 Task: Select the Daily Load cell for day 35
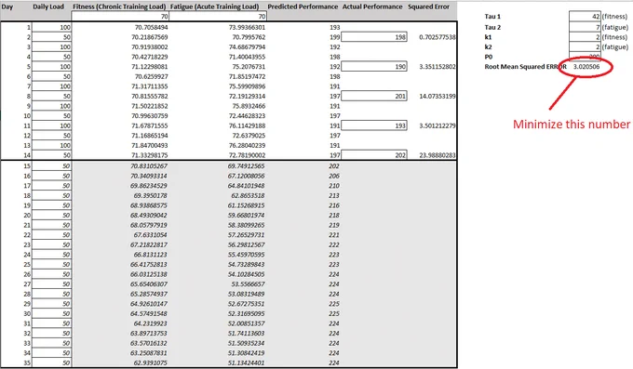pyautogui.click(x=51, y=362)
